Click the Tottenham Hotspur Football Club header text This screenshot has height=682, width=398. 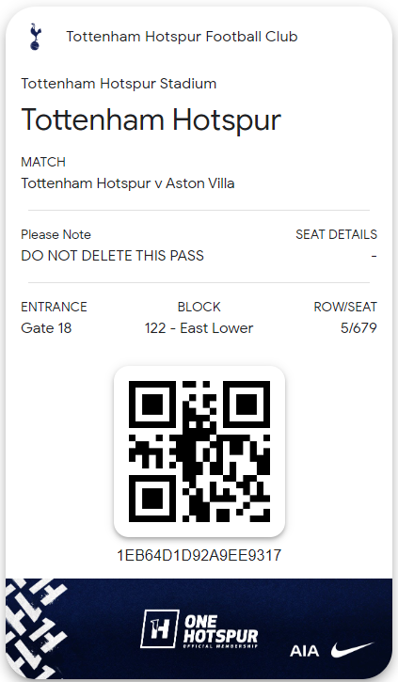coord(182,37)
